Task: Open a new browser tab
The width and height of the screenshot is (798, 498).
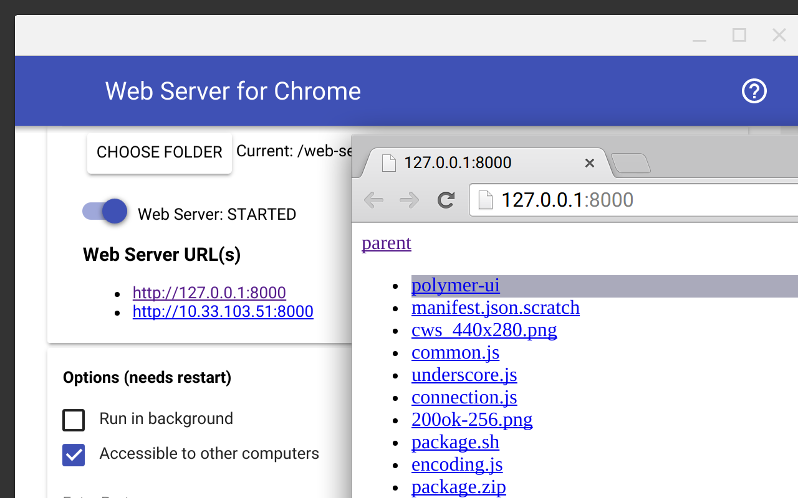Action: [x=630, y=164]
